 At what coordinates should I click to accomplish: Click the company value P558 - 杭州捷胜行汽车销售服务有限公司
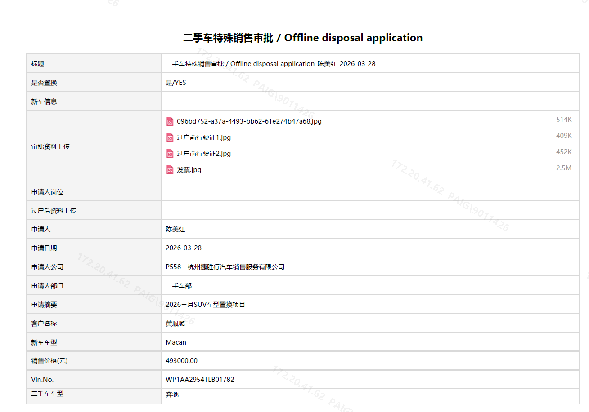click(x=225, y=267)
